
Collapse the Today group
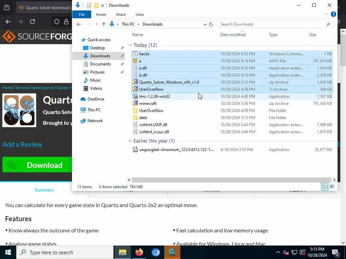point(130,45)
